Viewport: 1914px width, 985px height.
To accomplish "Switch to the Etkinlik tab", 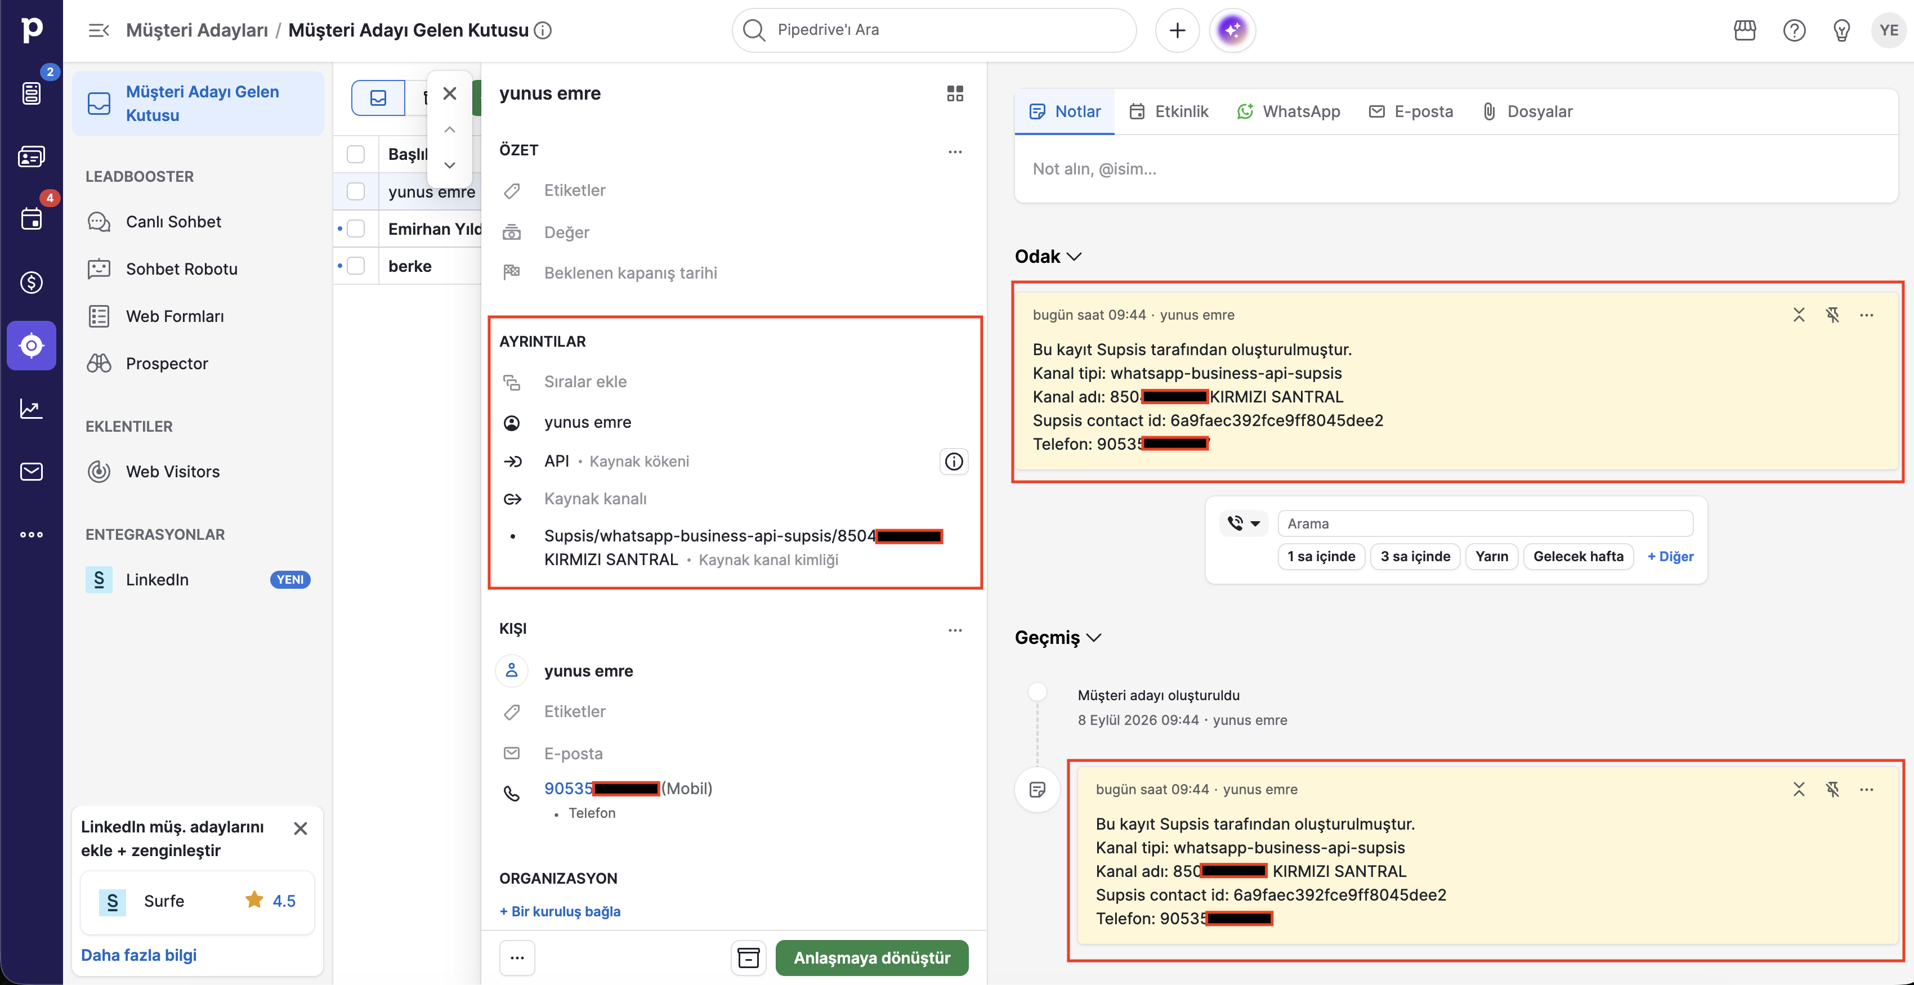I will (x=1168, y=111).
